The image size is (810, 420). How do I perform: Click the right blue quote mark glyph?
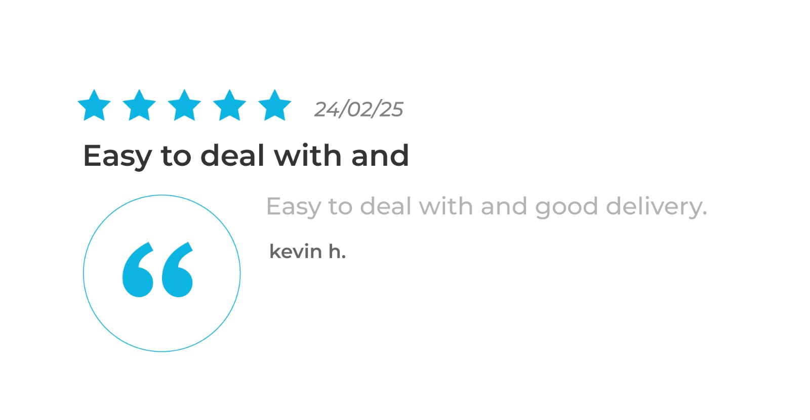[x=177, y=270]
